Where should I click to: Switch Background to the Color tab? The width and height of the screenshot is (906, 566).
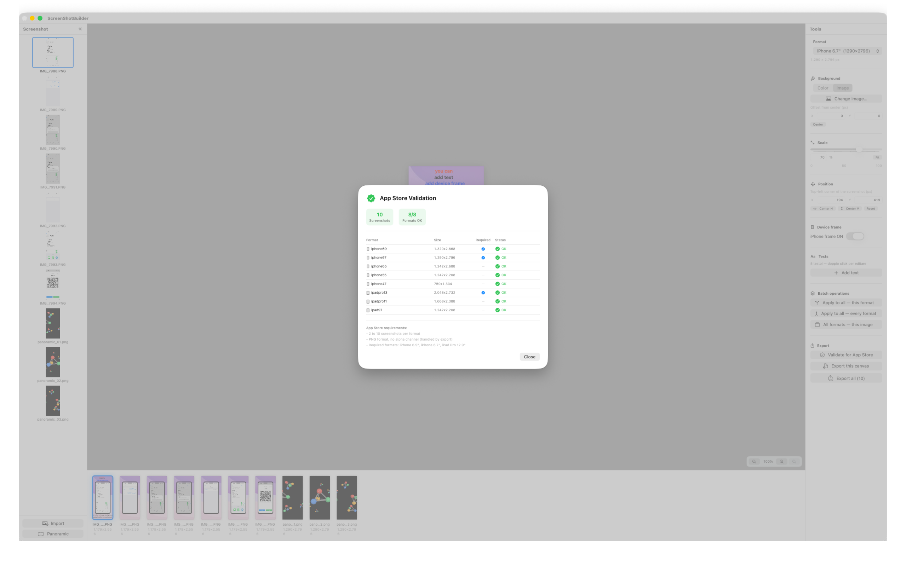pyautogui.click(x=823, y=88)
